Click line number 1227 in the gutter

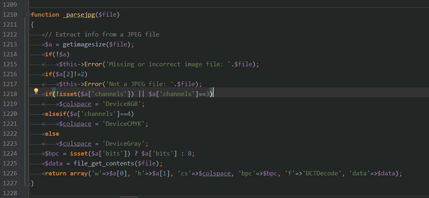(10, 183)
